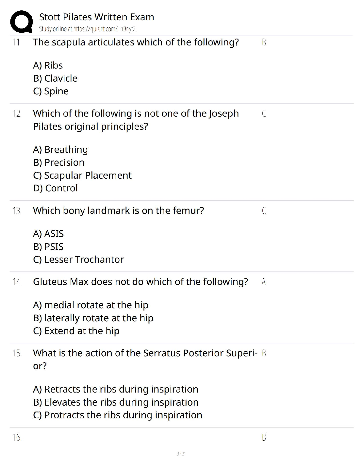Click the Serratus Posterior Superior question text
The image size is (363, 470).
(x=145, y=353)
